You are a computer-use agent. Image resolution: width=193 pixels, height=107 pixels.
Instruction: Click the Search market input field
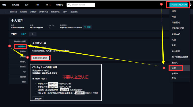(x=84, y=5)
